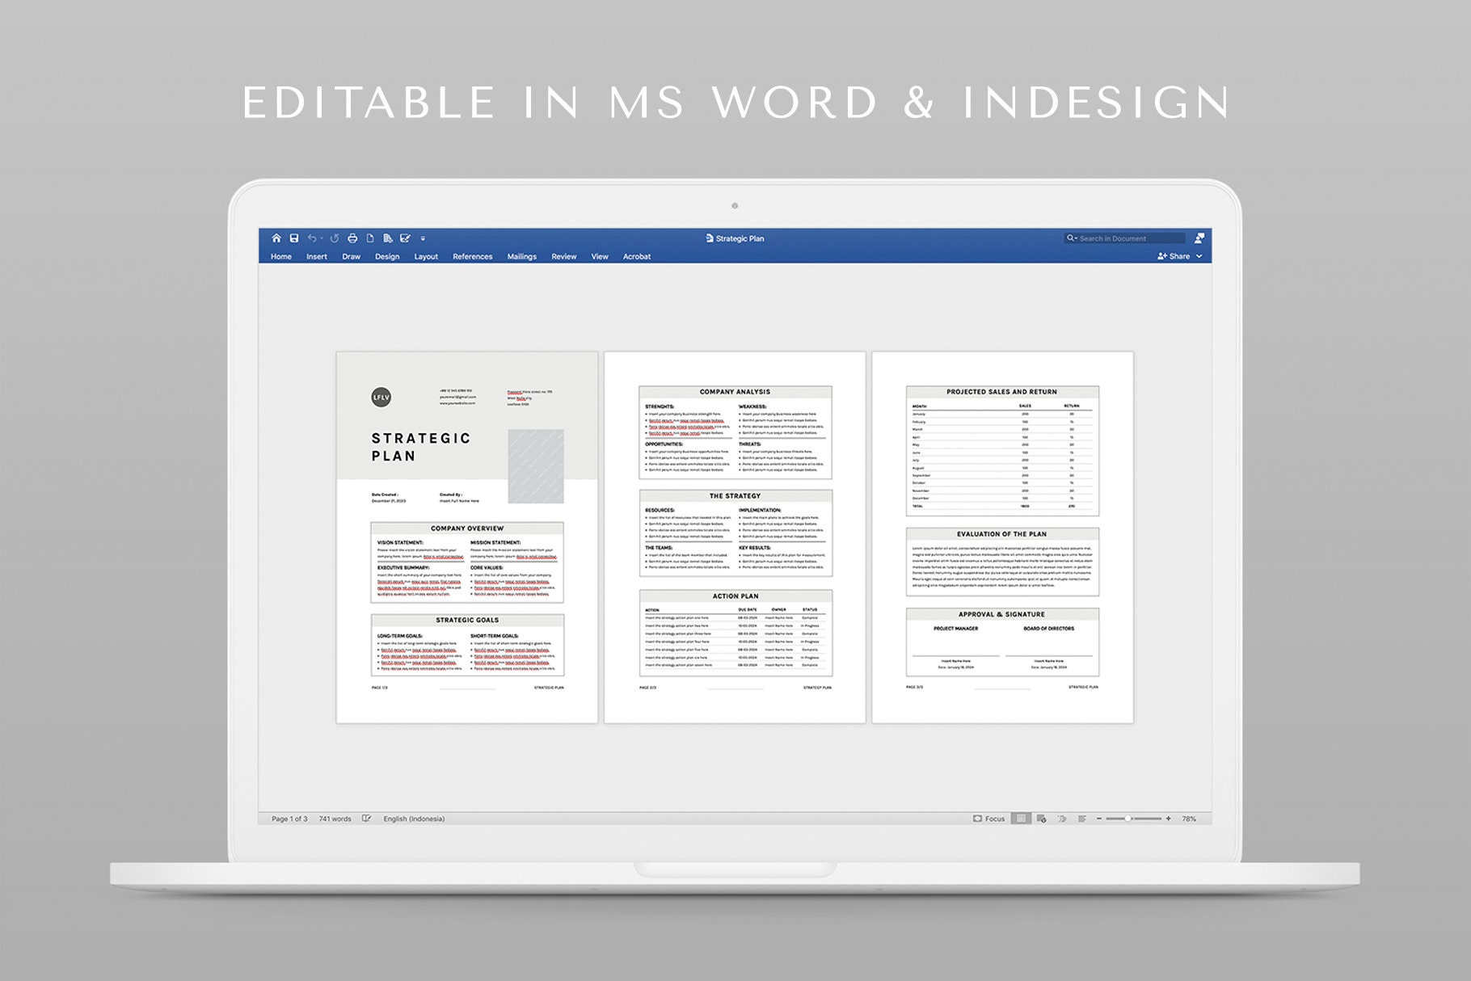Image resolution: width=1471 pixels, height=981 pixels.
Task: Click the Search in Document field
Action: point(1123,238)
